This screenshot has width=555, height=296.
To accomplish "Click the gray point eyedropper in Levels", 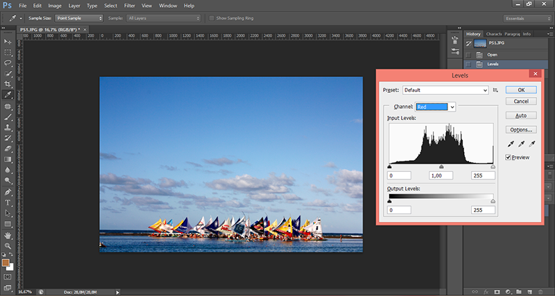I will click(522, 143).
